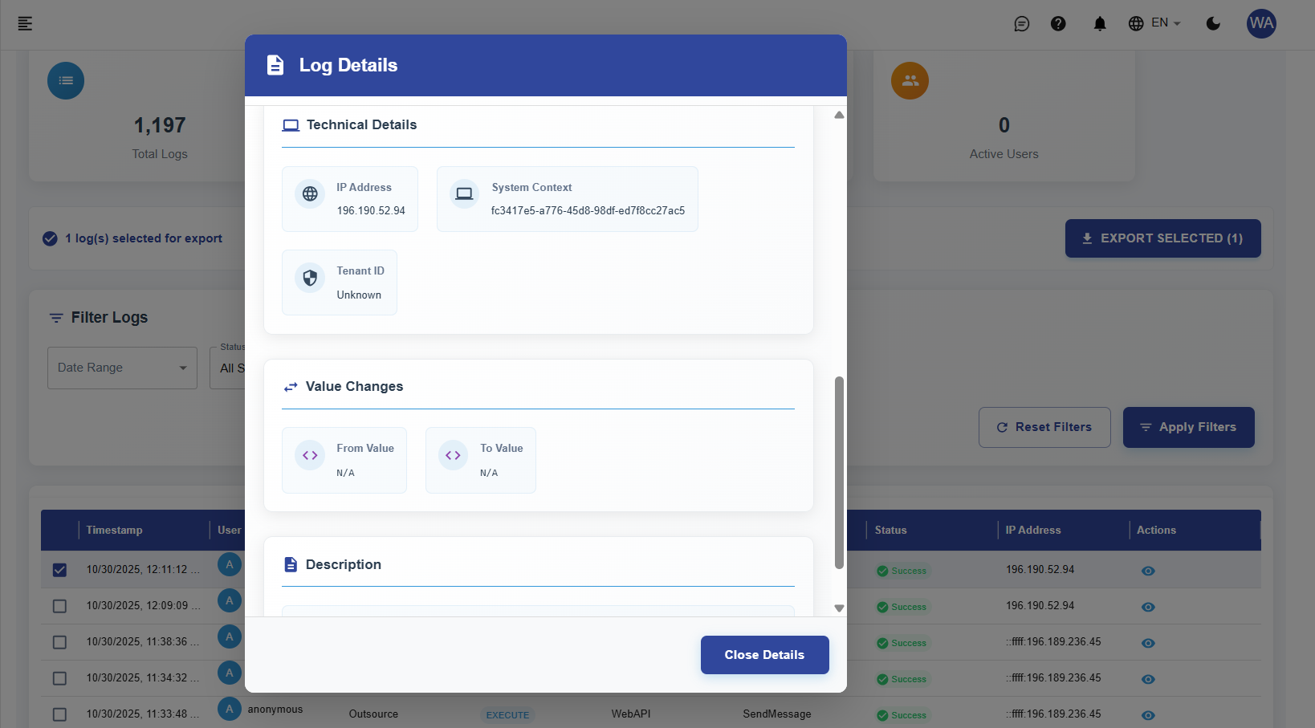Click the hamburger menu icon in top bar

(25, 23)
